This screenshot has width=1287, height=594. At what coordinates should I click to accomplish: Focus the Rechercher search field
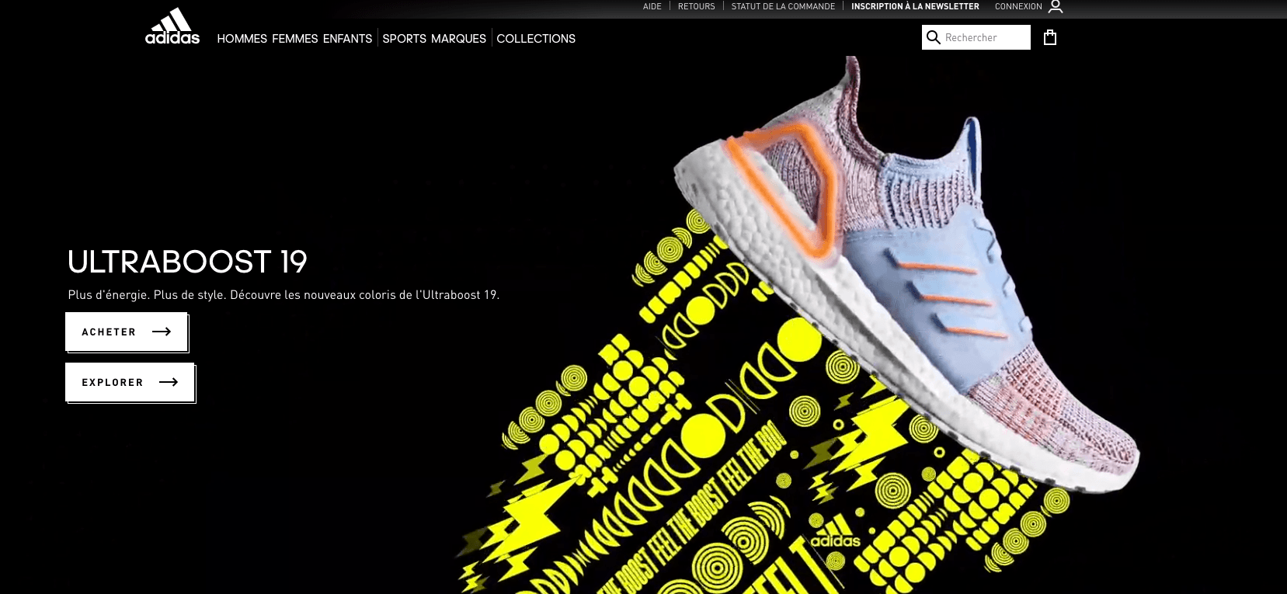[x=976, y=37]
